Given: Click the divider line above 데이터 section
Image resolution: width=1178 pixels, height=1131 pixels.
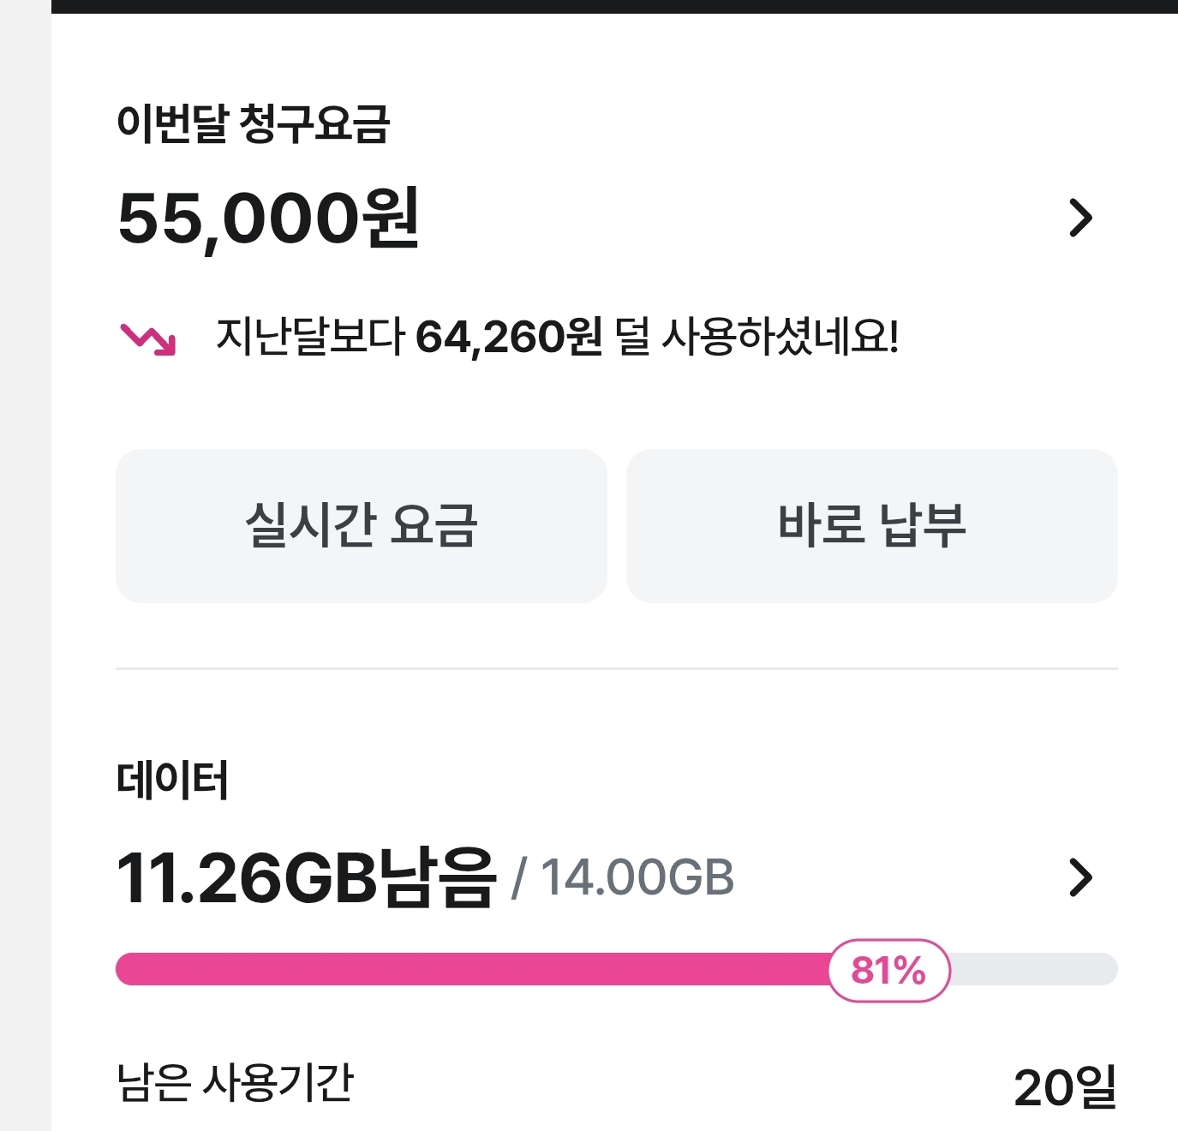Looking at the screenshot, I should [617, 668].
